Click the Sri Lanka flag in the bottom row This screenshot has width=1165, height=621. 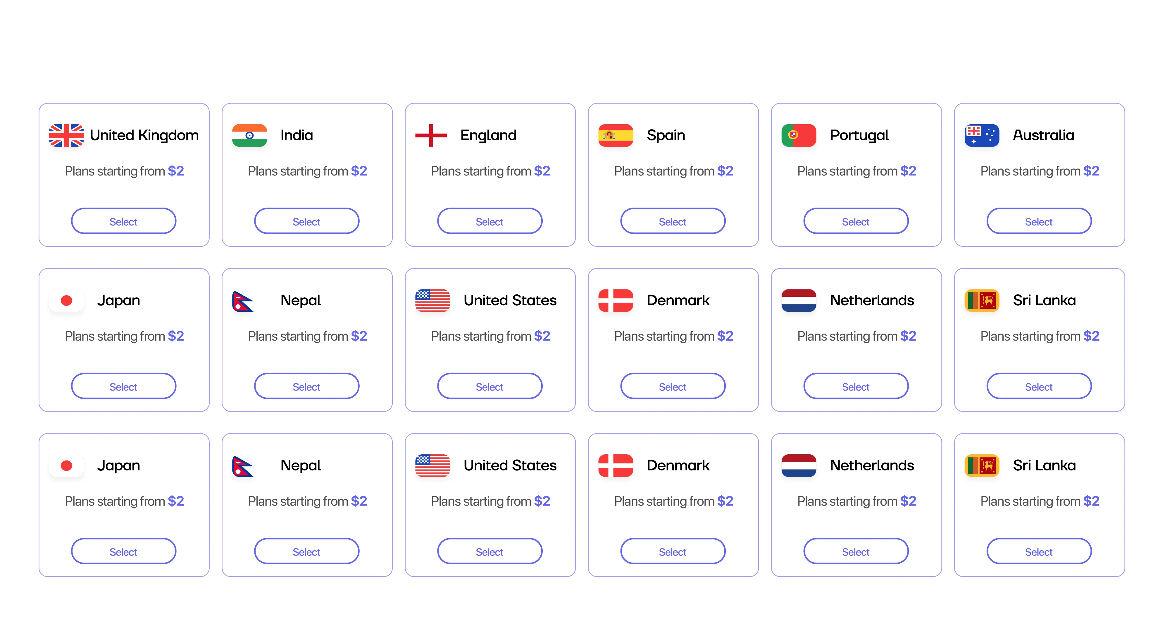tap(981, 465)
